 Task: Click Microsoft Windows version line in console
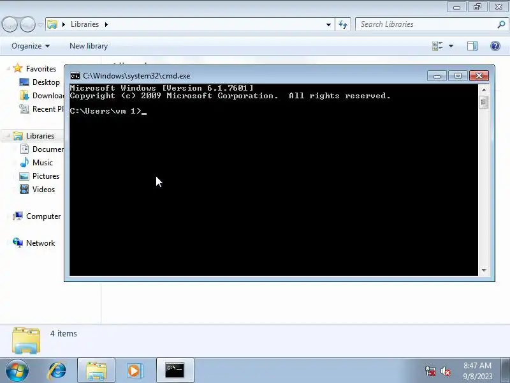pos(162,88)
